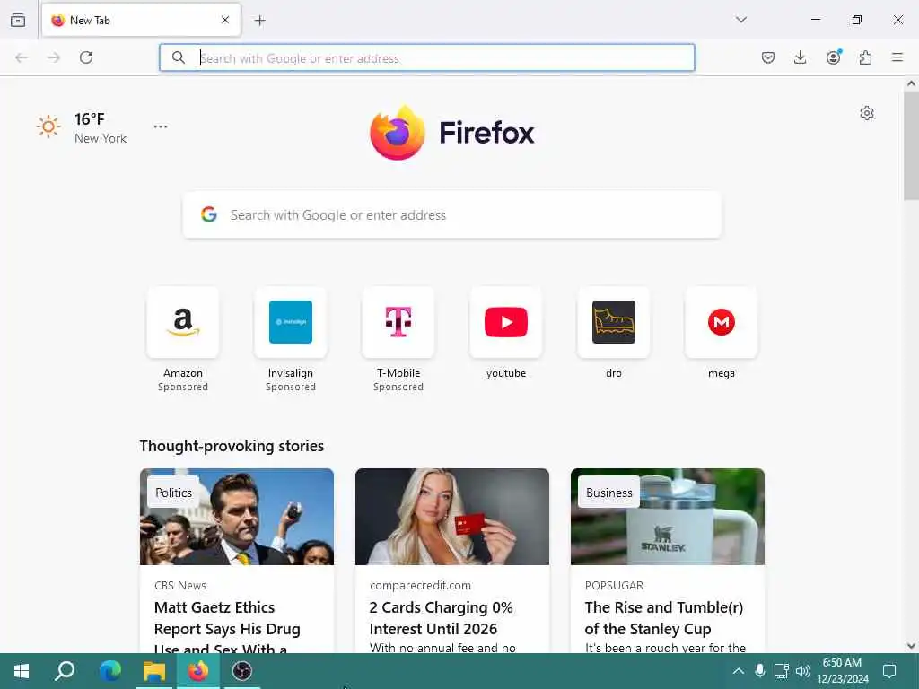Click the sunny weather icon

48,126
